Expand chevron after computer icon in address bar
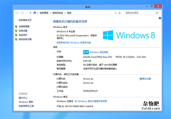This screenshot has height=119, width=171. click(38, 13)
